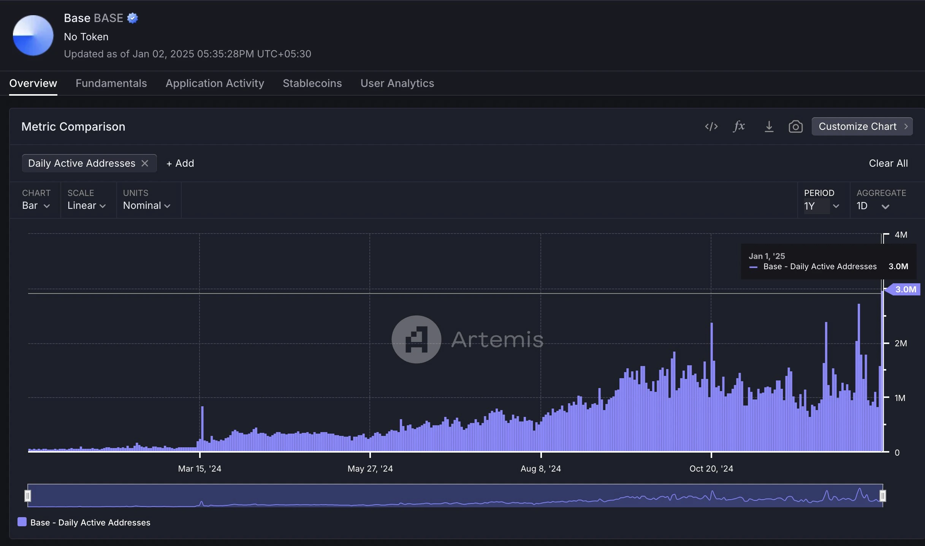This screenshot has width=925, height=546.
Task: Open the Stablecoins tab
Action: click(312, 83)
